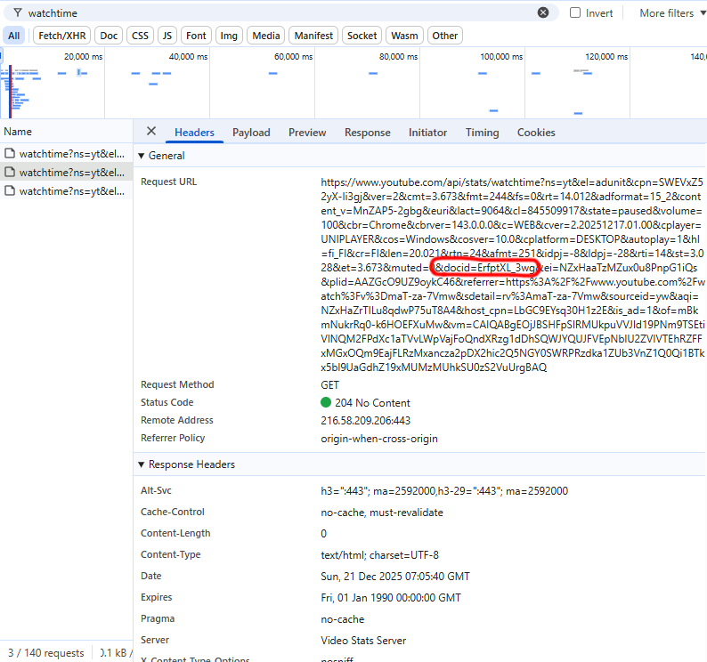Screen dimensions: 707x662
Task: Open the More filters dropdown
Action: (672, 13)
